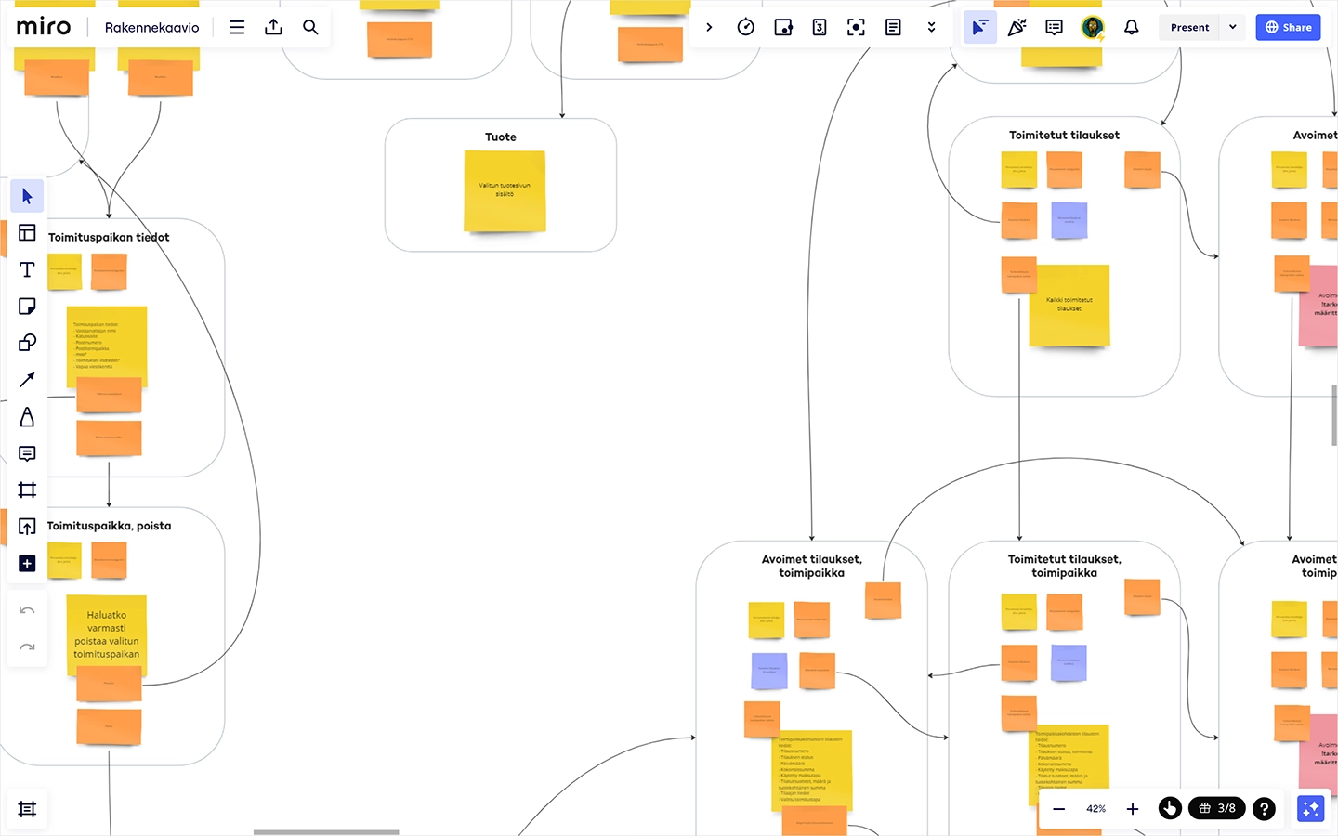
Task: Pick the pen drawing tool
Action: tap(27, 417)
